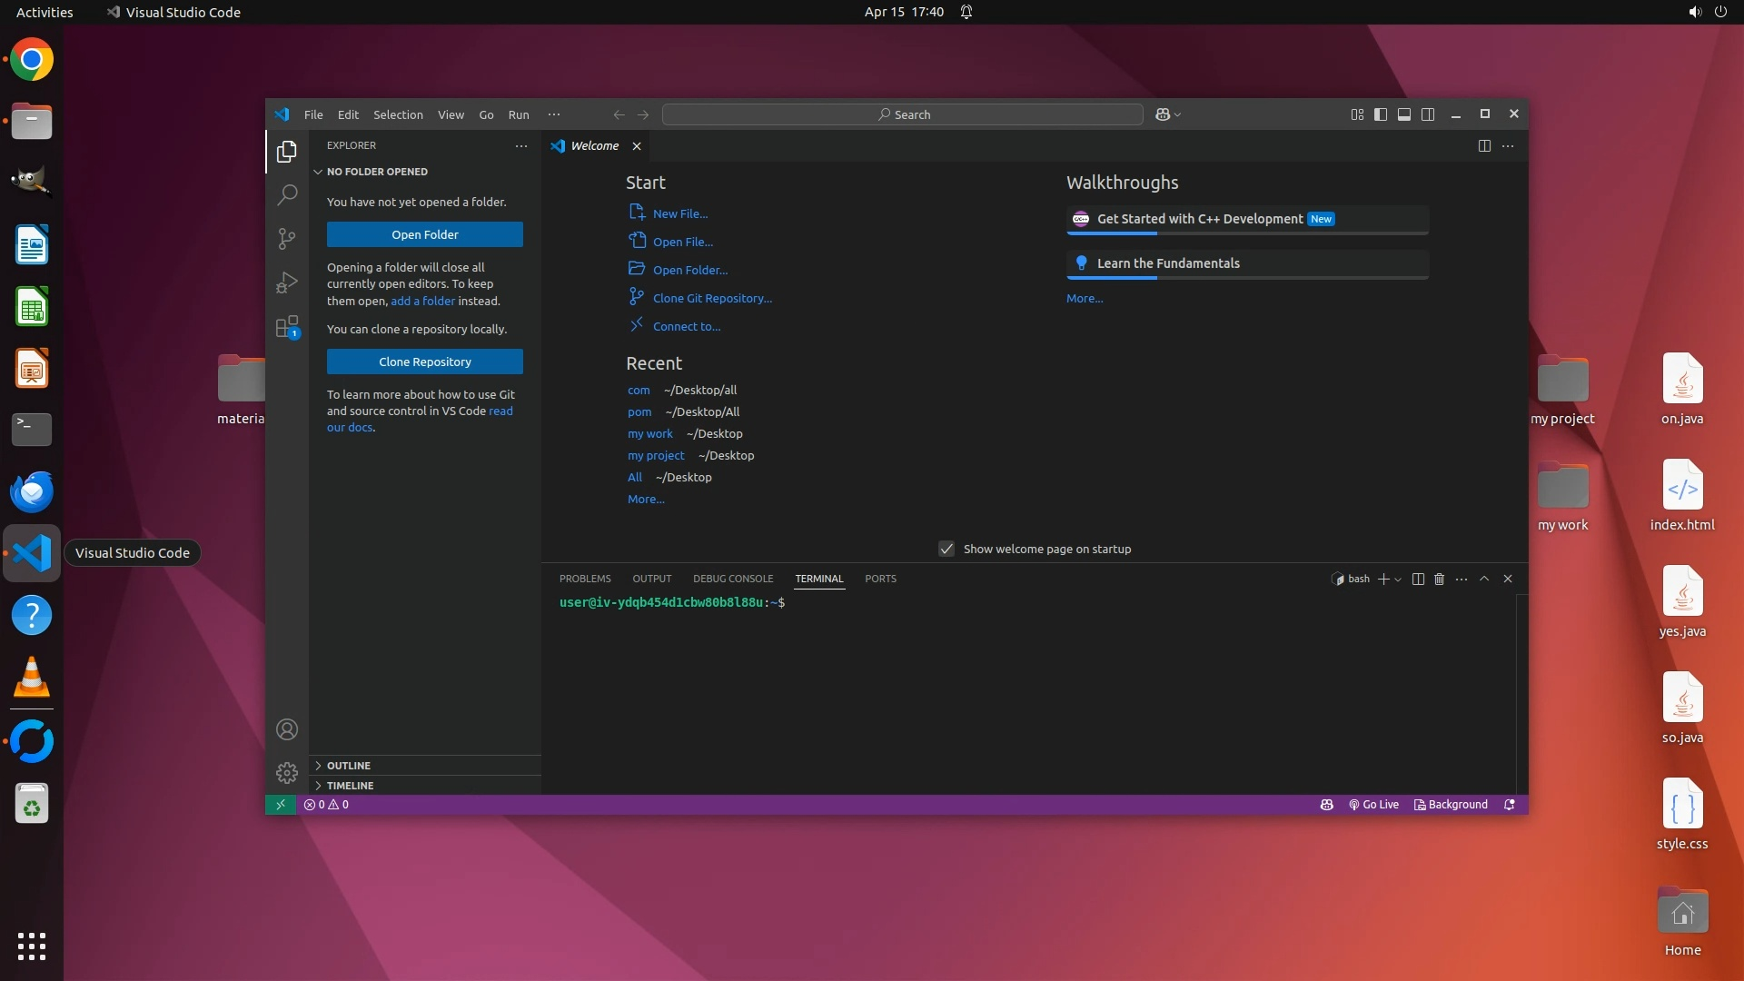Click the Accounts icon in activity bar
Image resolution: width=1744 pixels, height=981 pixels.
pyautogui.click(x=287, y=729)
